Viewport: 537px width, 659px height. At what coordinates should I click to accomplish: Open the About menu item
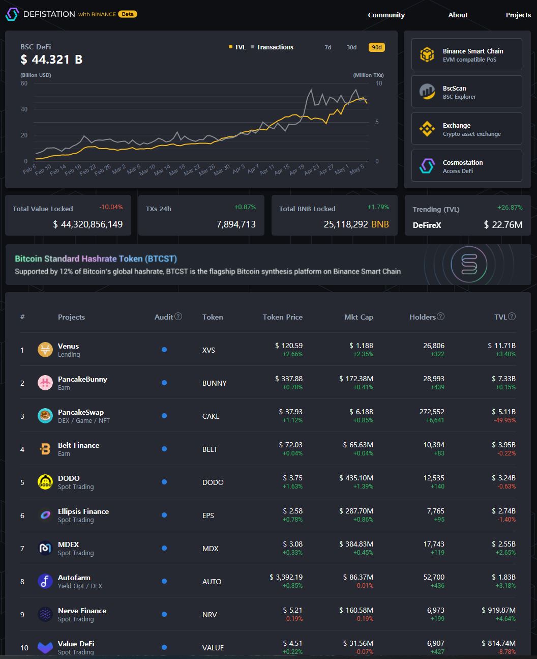(x=458, y=15)
